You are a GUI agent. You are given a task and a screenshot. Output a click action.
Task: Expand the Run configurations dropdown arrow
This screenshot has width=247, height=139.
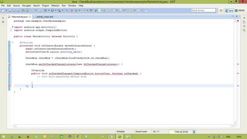[x=56, y=10]
